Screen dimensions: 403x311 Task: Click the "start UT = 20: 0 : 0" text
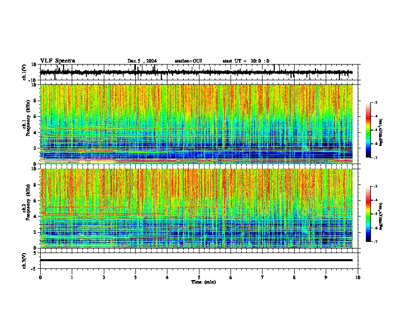tap(246, 61)
